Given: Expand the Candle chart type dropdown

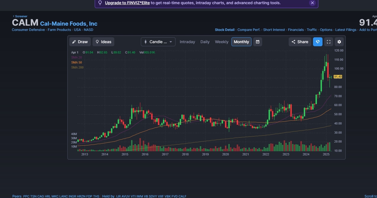Looking at the screenshot, I should 158,42.
